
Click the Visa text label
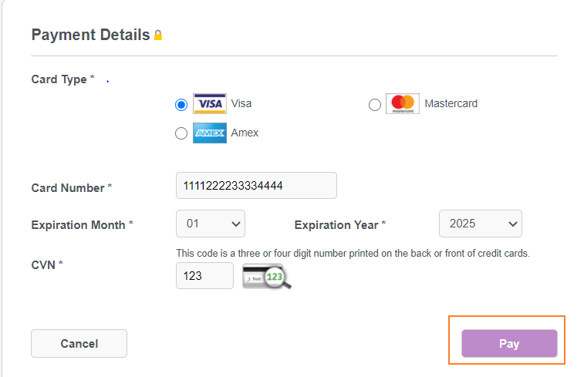point(241,103)
